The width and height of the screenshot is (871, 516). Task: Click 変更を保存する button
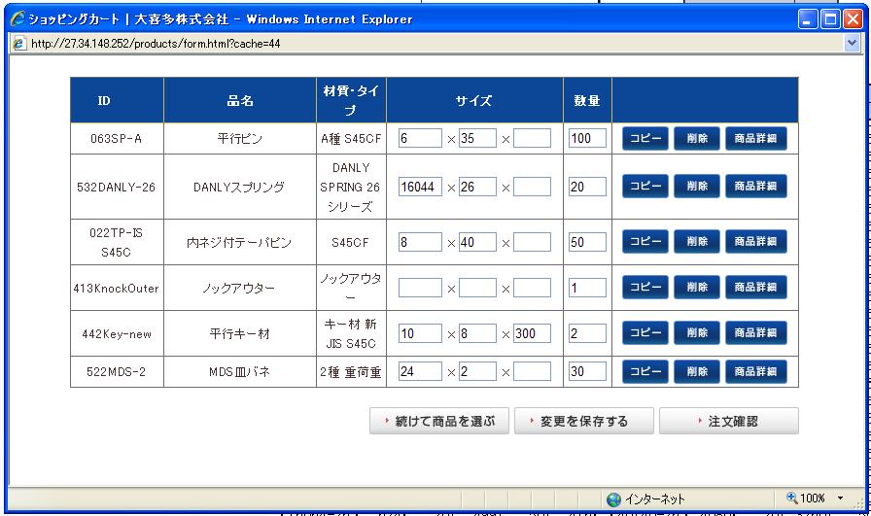pos(583,421)
